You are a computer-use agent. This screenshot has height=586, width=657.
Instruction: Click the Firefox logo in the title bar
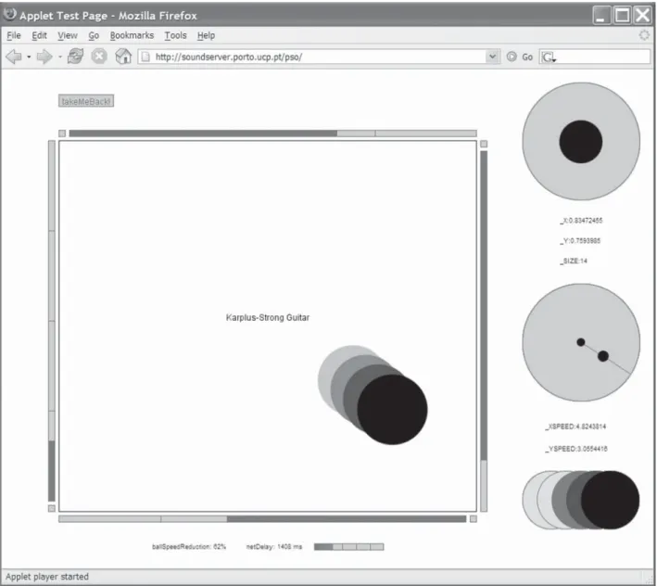click(x=9, y=15)
